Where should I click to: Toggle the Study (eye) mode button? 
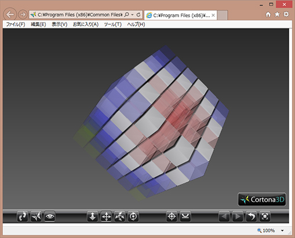[x=50, y=217]
